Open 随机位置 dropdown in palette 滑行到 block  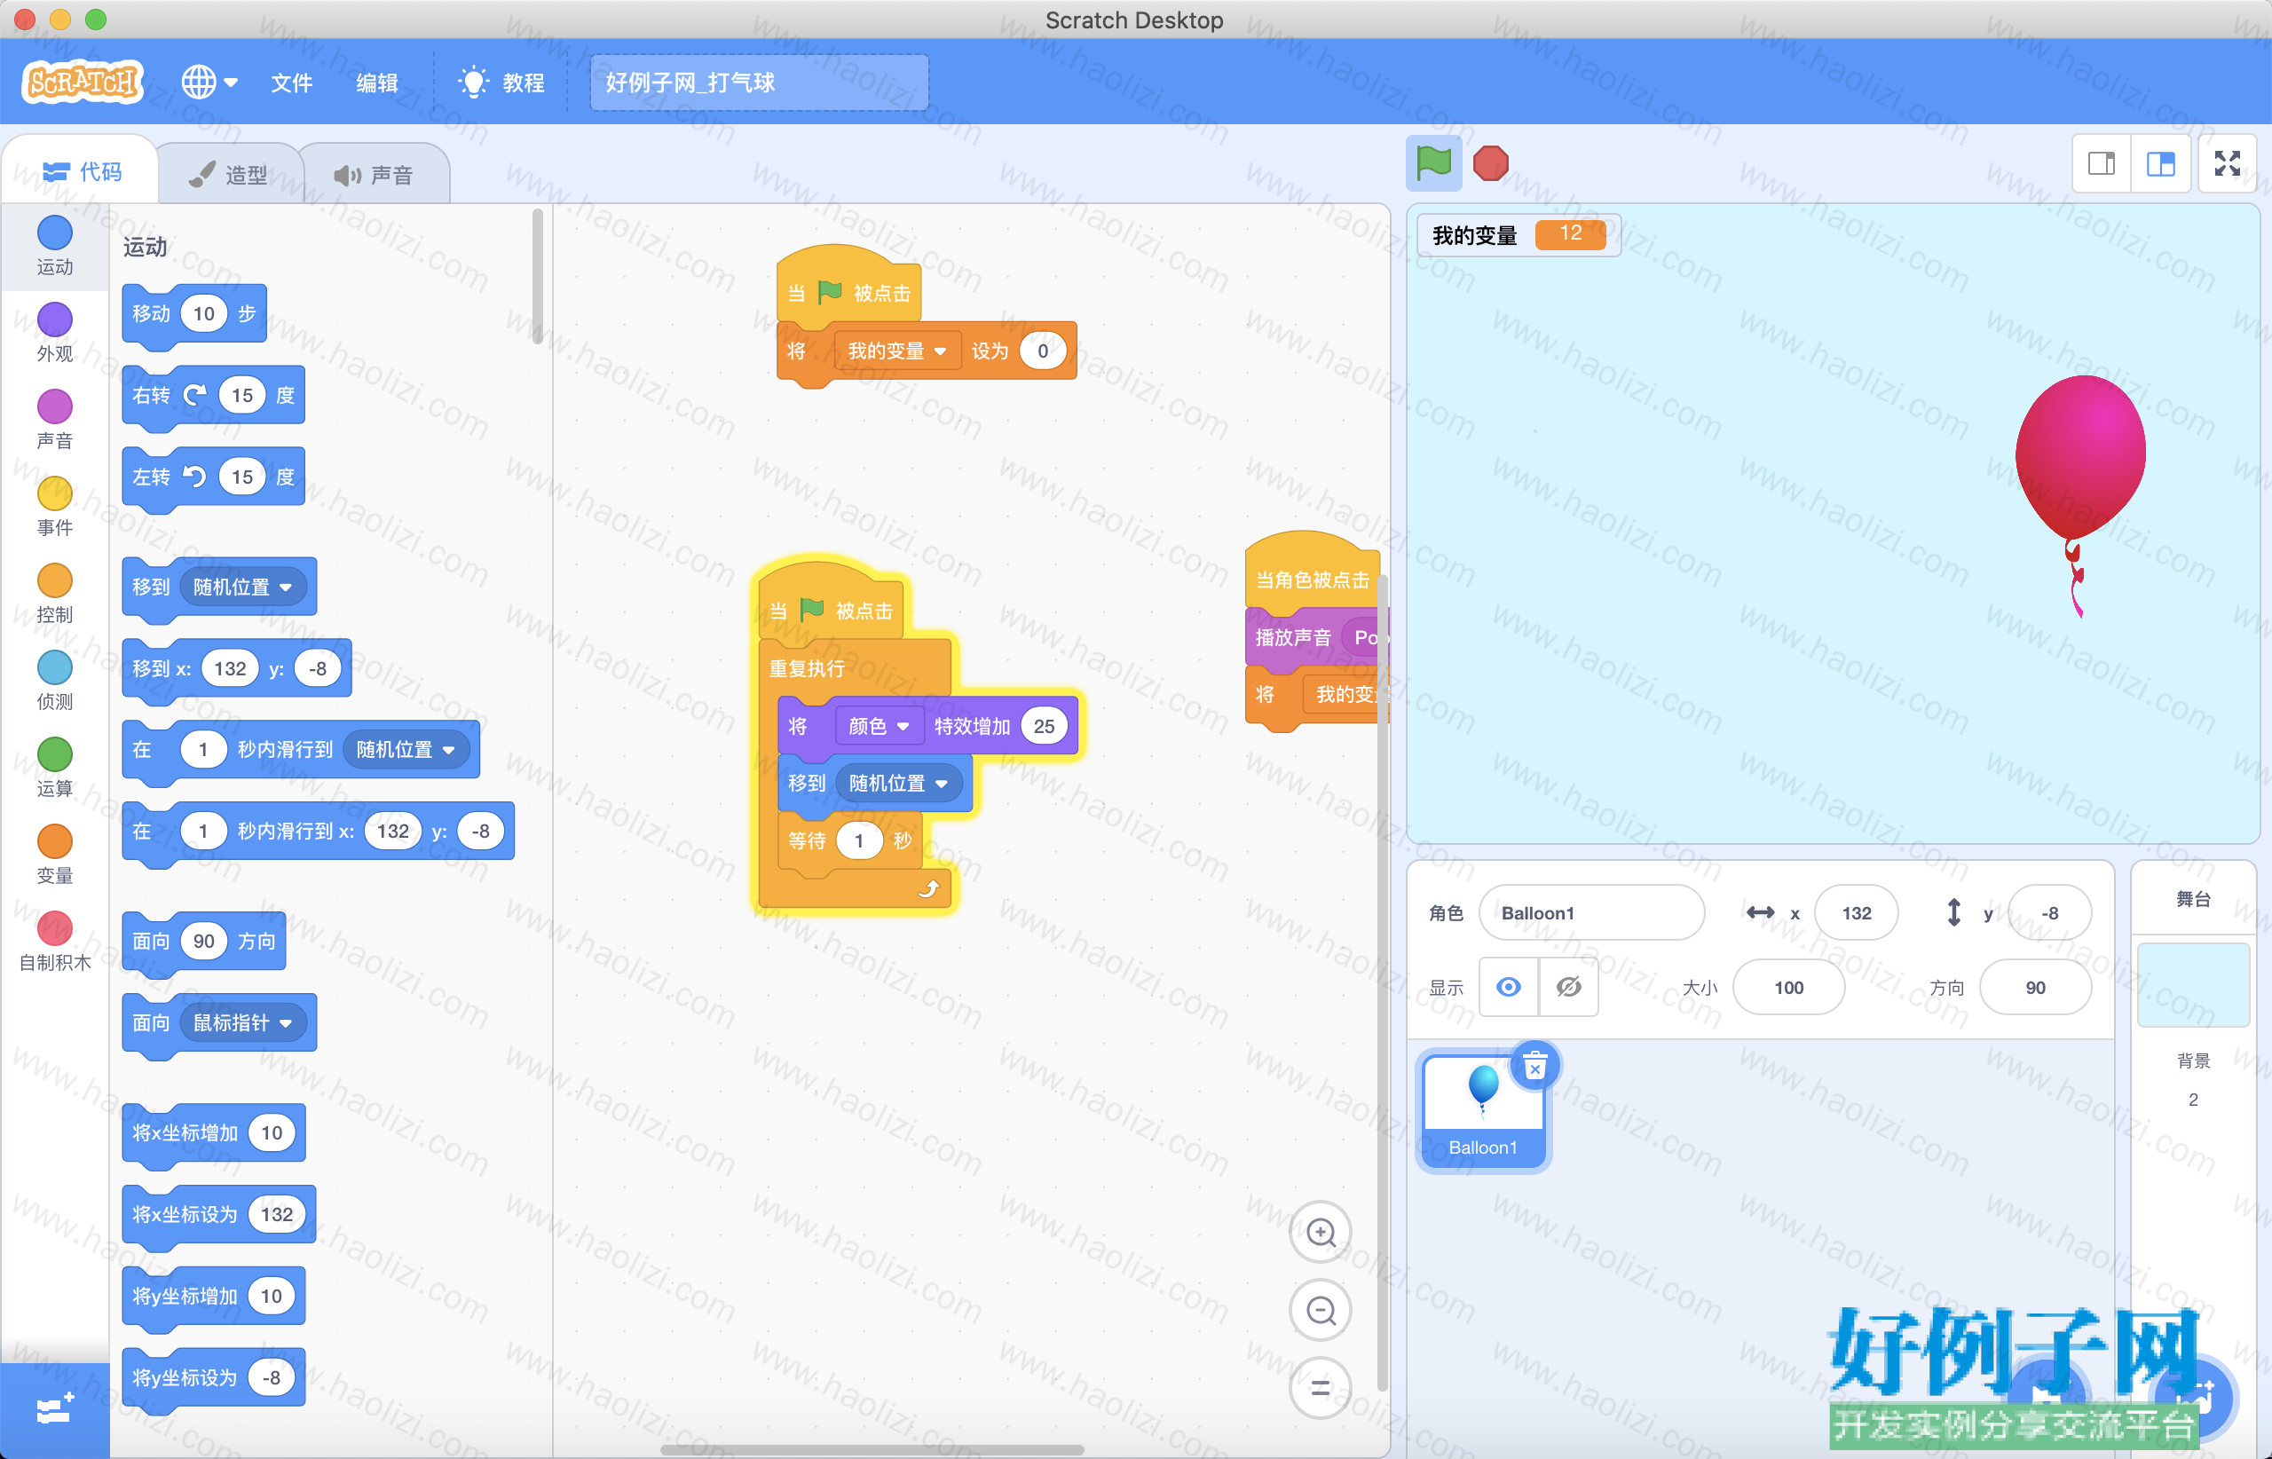tap(406, 749)
